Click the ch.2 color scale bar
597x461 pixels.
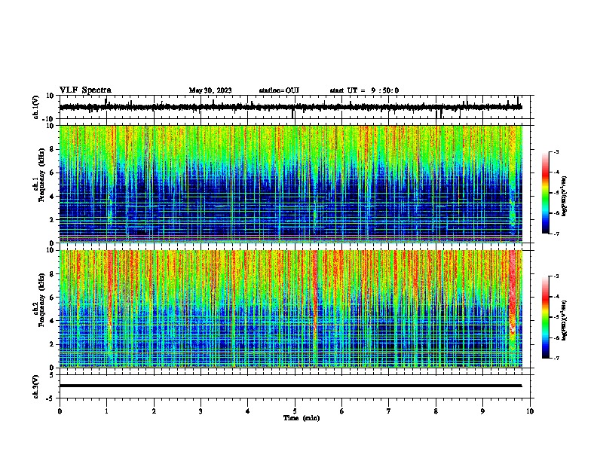click(x=546, y=317)
